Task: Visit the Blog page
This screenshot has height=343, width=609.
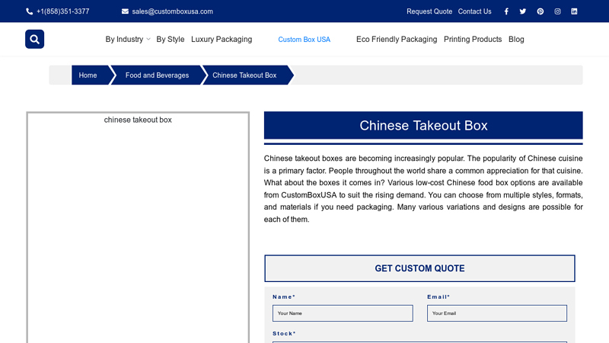Action: pos(516,39)
